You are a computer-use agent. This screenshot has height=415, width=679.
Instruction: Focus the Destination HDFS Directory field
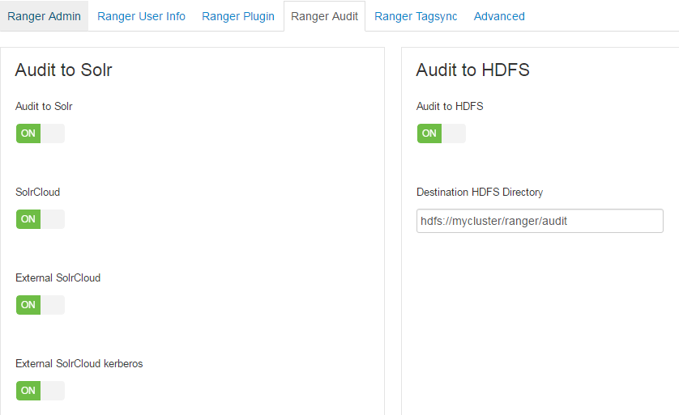pos(540,221)
